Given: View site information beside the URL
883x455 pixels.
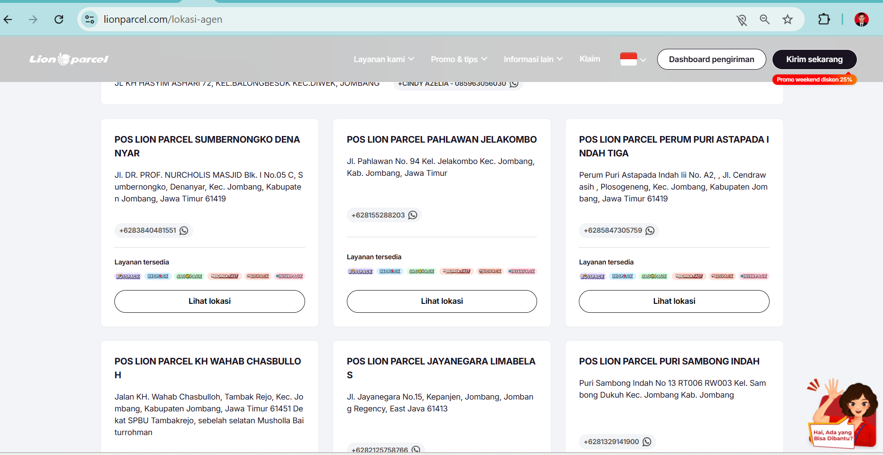Looking at the screenshot, I should [89, 19].
